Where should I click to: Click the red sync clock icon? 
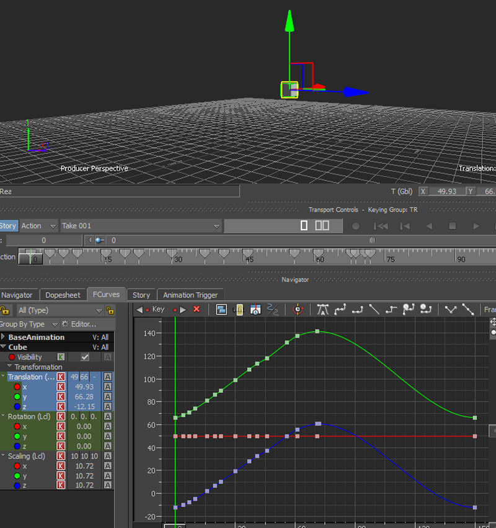tap(298, 309)
